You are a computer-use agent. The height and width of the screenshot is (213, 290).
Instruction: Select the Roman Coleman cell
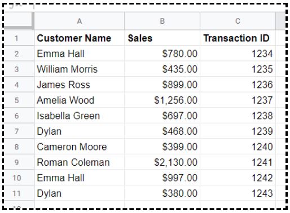tap(79, 162)
